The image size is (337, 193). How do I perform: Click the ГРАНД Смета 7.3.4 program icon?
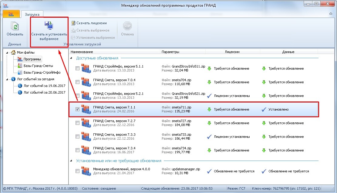[x=86, y=150]
